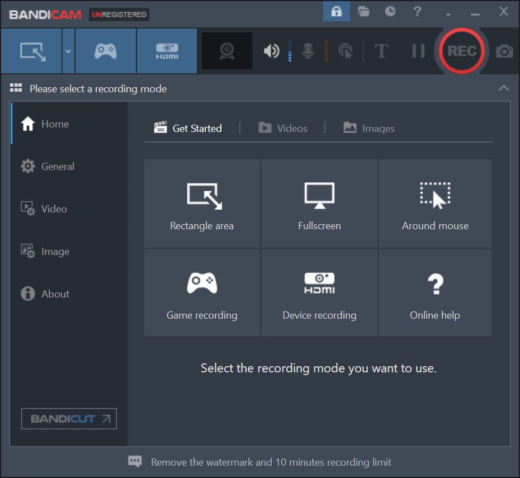The image size is (520, 478).
Task: Mute the speaker audio icon
Action: [x=271, y=50]
